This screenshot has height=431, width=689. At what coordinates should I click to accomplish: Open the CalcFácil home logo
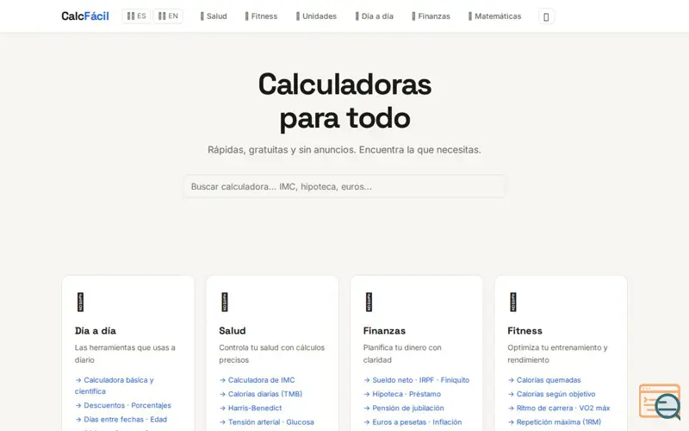[84, 16]
